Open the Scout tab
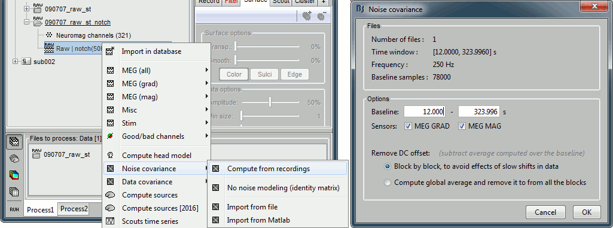613x228 pixels. click(280, 2)
